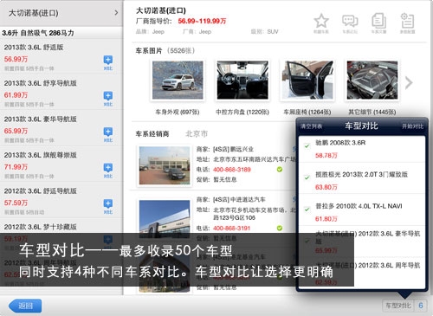This screenshot has width=433, height=316.
Task: Add 2013款 3.6L 旗舰尊崇版 to compare
Action: (108, 171)
